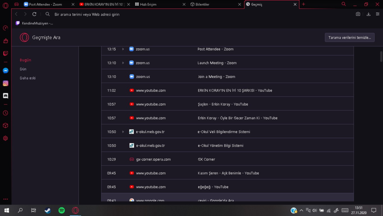Viewport: 383px width, 216px height.
Task: Close the Hızlı Erişim tab
Action: click(184, 4)
